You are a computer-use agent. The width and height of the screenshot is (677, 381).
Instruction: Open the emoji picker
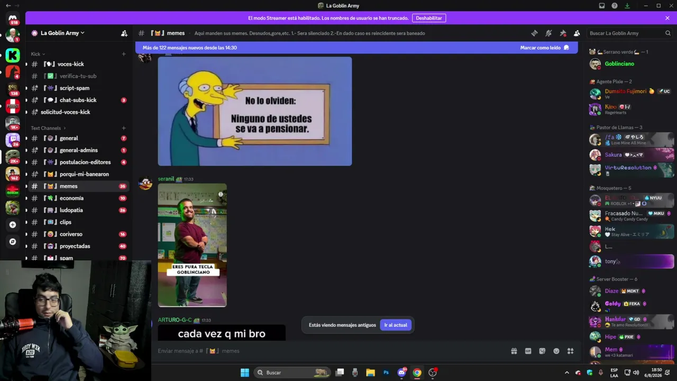[x=556, y=351]
